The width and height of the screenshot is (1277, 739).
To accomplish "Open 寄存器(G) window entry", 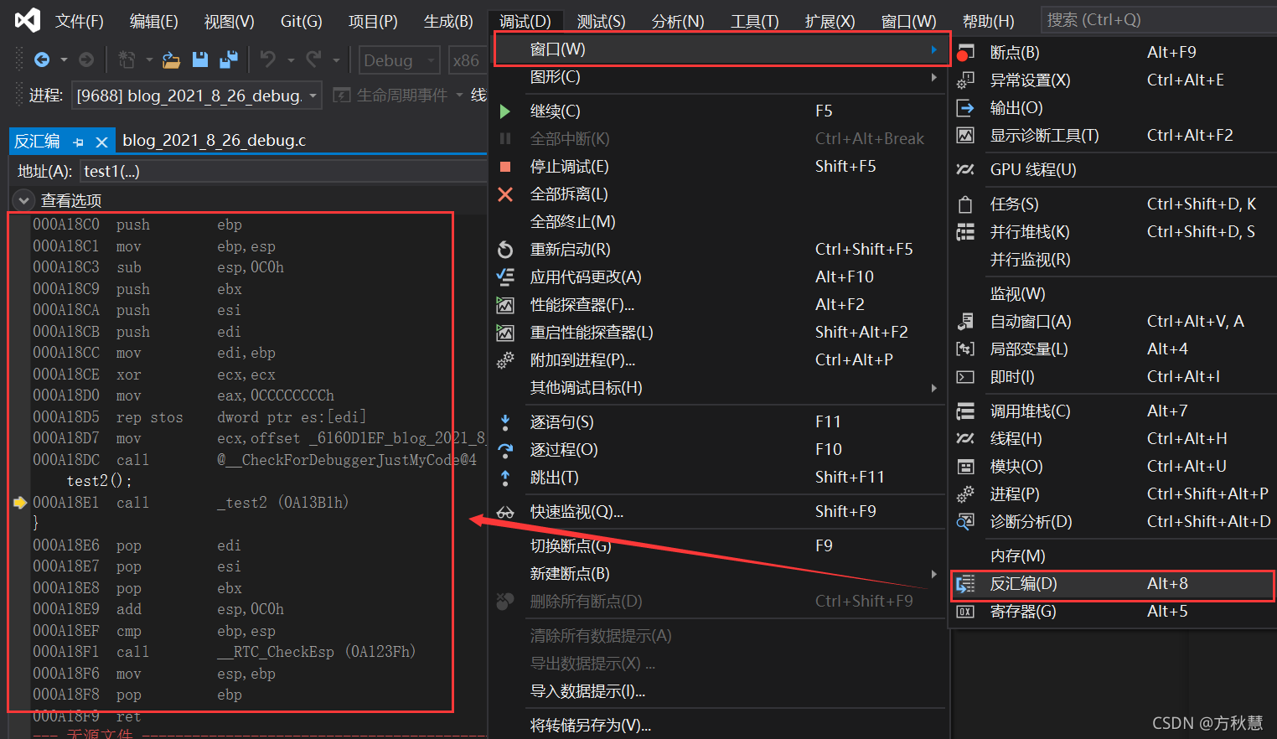I will click(x=1114, y=611).
